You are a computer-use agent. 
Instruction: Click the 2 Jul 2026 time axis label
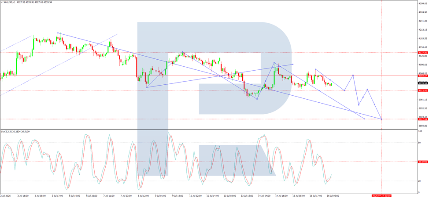tap(6, 195)
